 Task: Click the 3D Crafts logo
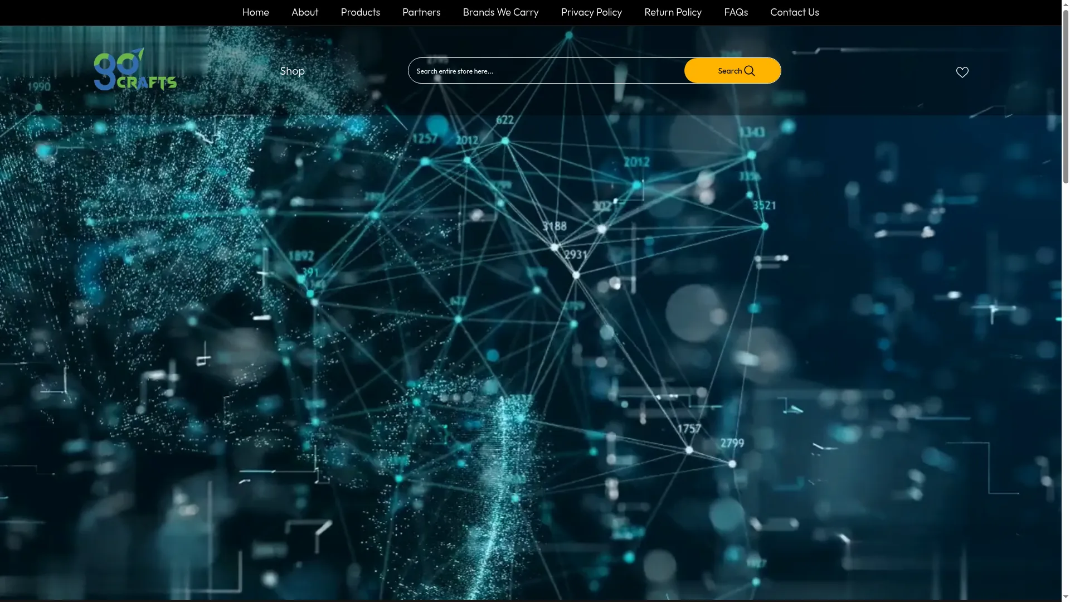tap(135, 69)
